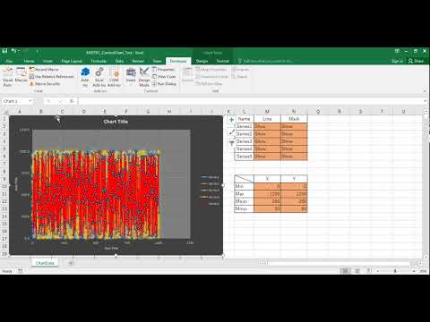Click View Code
Viewport: 430px width, 322px height.
[x=164, y=77]
